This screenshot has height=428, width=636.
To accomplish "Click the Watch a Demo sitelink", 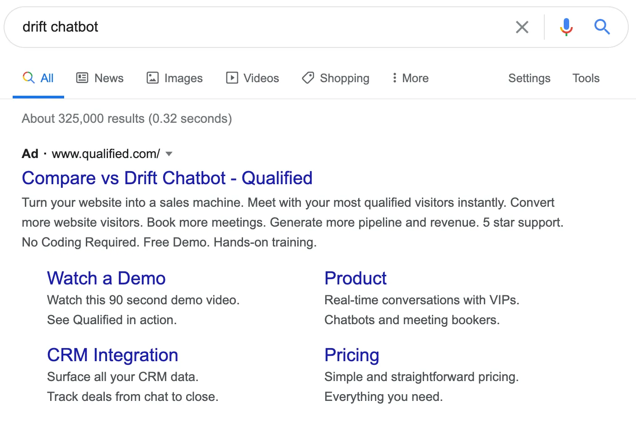I will pos(106,278).
